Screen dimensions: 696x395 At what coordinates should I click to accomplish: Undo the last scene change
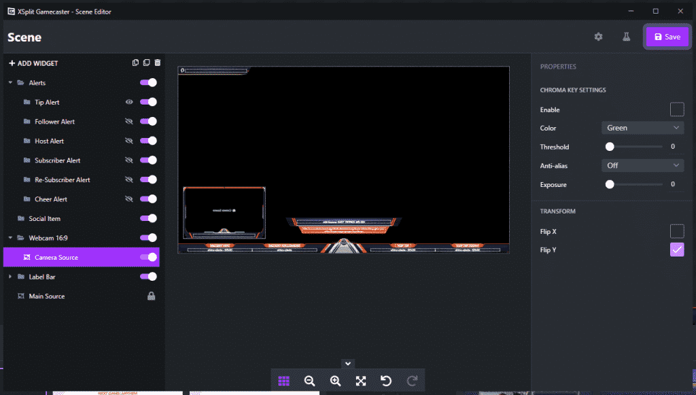pos(386,381)
